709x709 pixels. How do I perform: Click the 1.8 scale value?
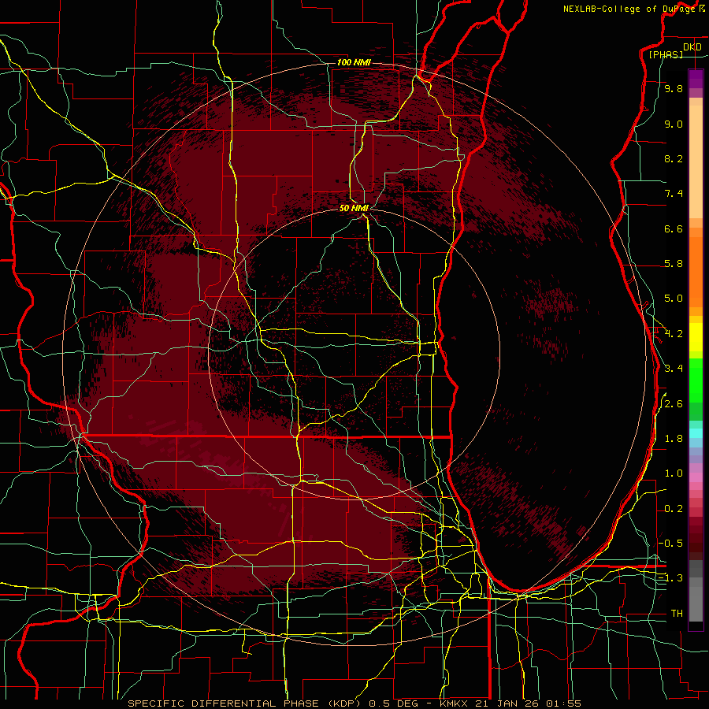674,439
